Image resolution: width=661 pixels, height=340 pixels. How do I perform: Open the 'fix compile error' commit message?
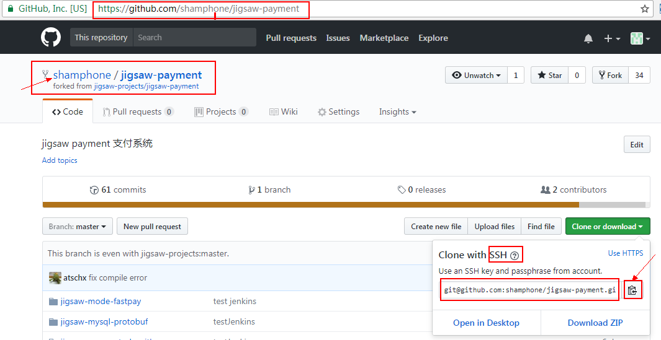click(117, 277)
